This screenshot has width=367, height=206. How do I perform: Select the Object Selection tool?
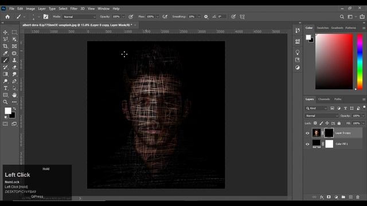point(14,39)
